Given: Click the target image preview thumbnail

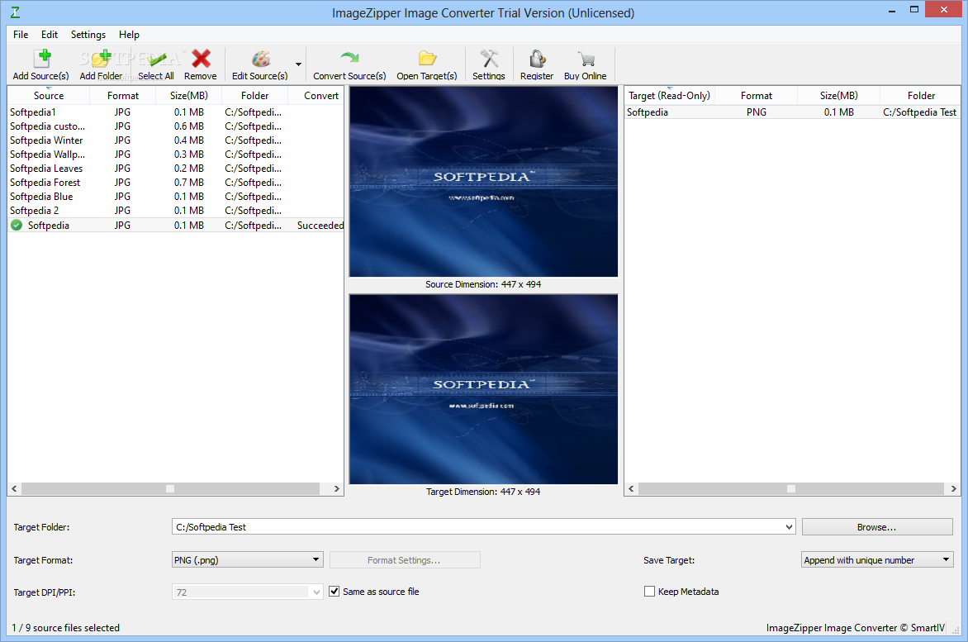Looking at the screenshot, I should [483, 389].
